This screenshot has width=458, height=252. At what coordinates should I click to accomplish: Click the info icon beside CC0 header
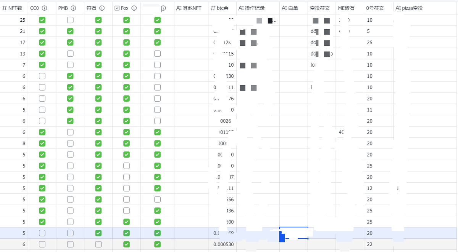click(44, 8)
